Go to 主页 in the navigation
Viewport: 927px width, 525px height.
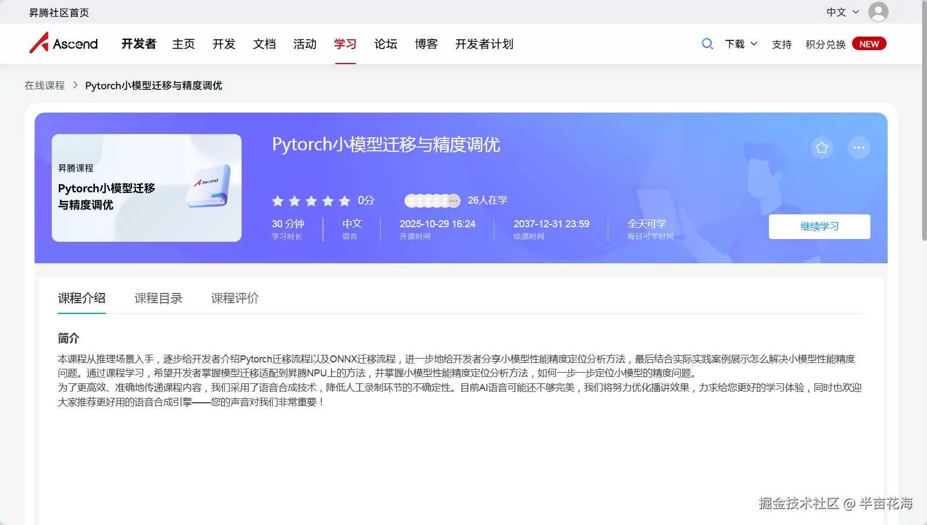coord(183,44)
